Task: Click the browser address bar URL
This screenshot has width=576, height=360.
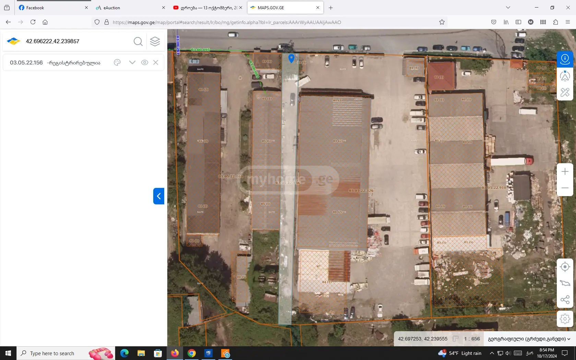Action: [227, 22]
